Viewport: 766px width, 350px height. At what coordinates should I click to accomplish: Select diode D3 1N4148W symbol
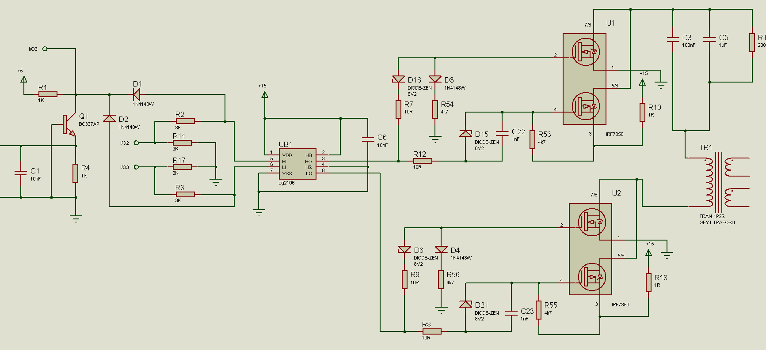click(x=435, y=79)
